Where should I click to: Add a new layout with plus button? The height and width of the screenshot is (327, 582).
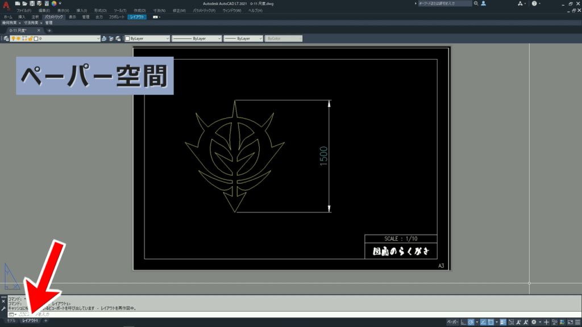[45, 321]
